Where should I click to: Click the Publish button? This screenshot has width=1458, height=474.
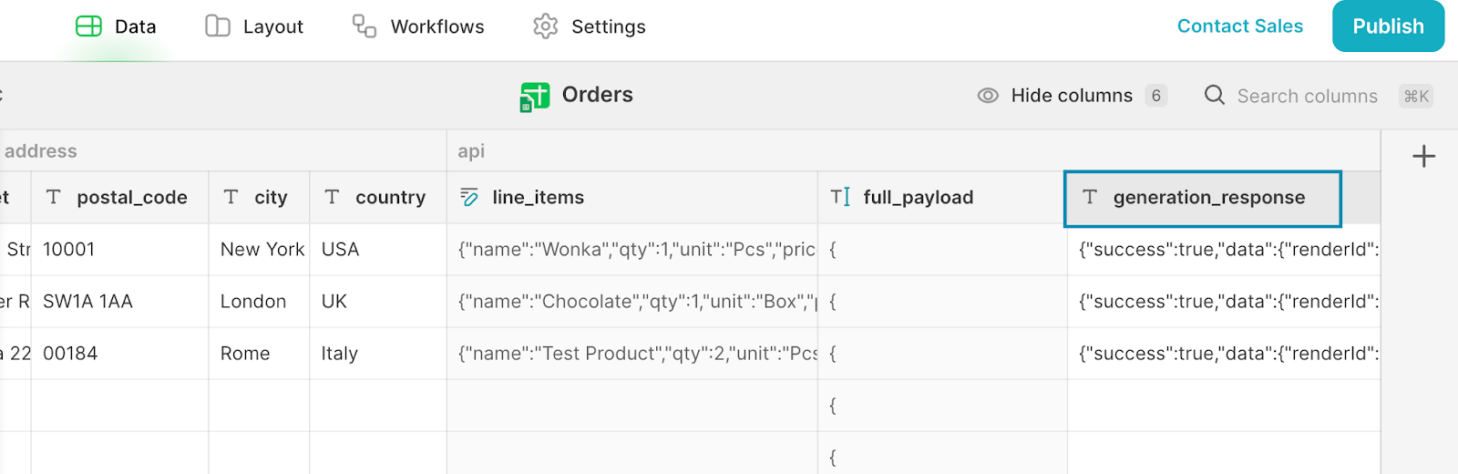pos(1388,26)
